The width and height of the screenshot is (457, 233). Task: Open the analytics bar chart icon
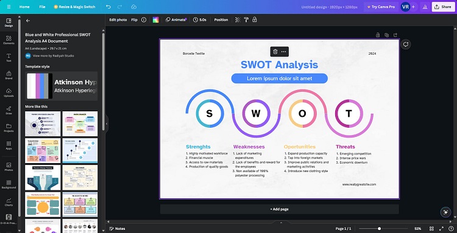[425, 7]
